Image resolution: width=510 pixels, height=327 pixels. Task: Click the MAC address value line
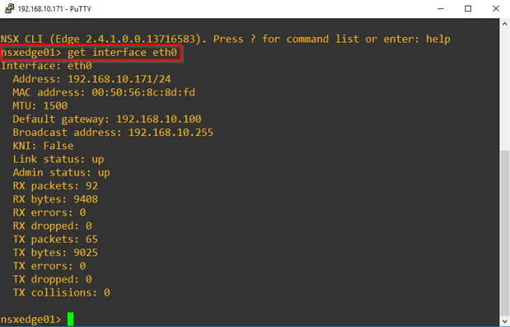coord(103,93)
